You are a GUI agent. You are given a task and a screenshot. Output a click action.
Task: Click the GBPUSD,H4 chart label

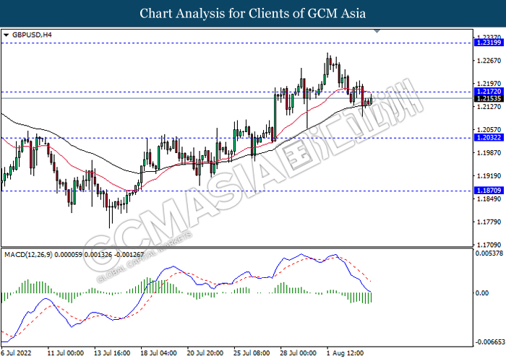[32, 35]
